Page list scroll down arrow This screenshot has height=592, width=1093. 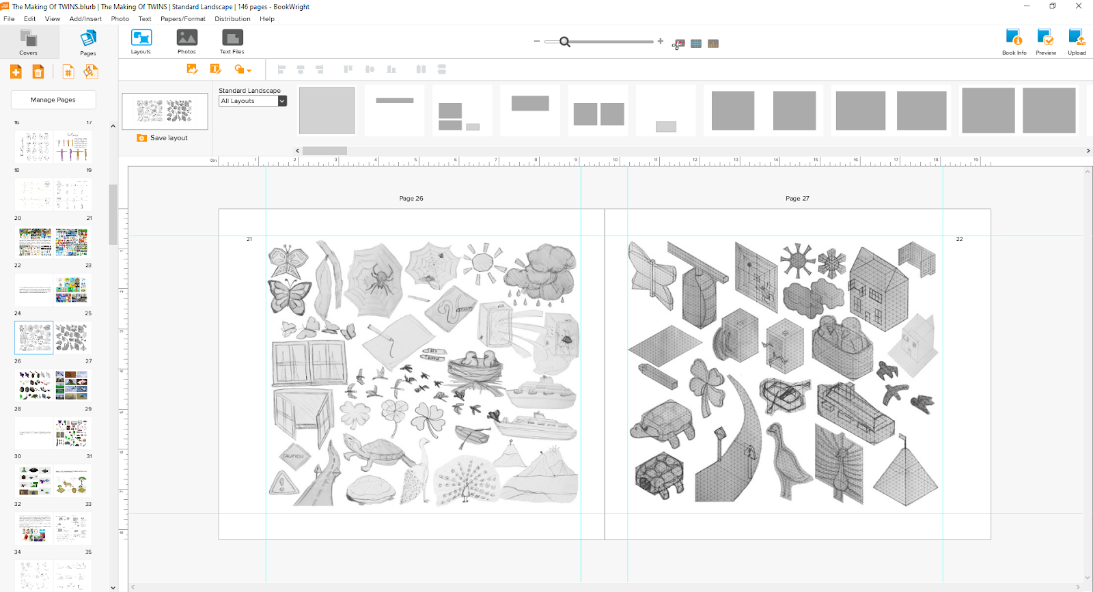point(113,587)
